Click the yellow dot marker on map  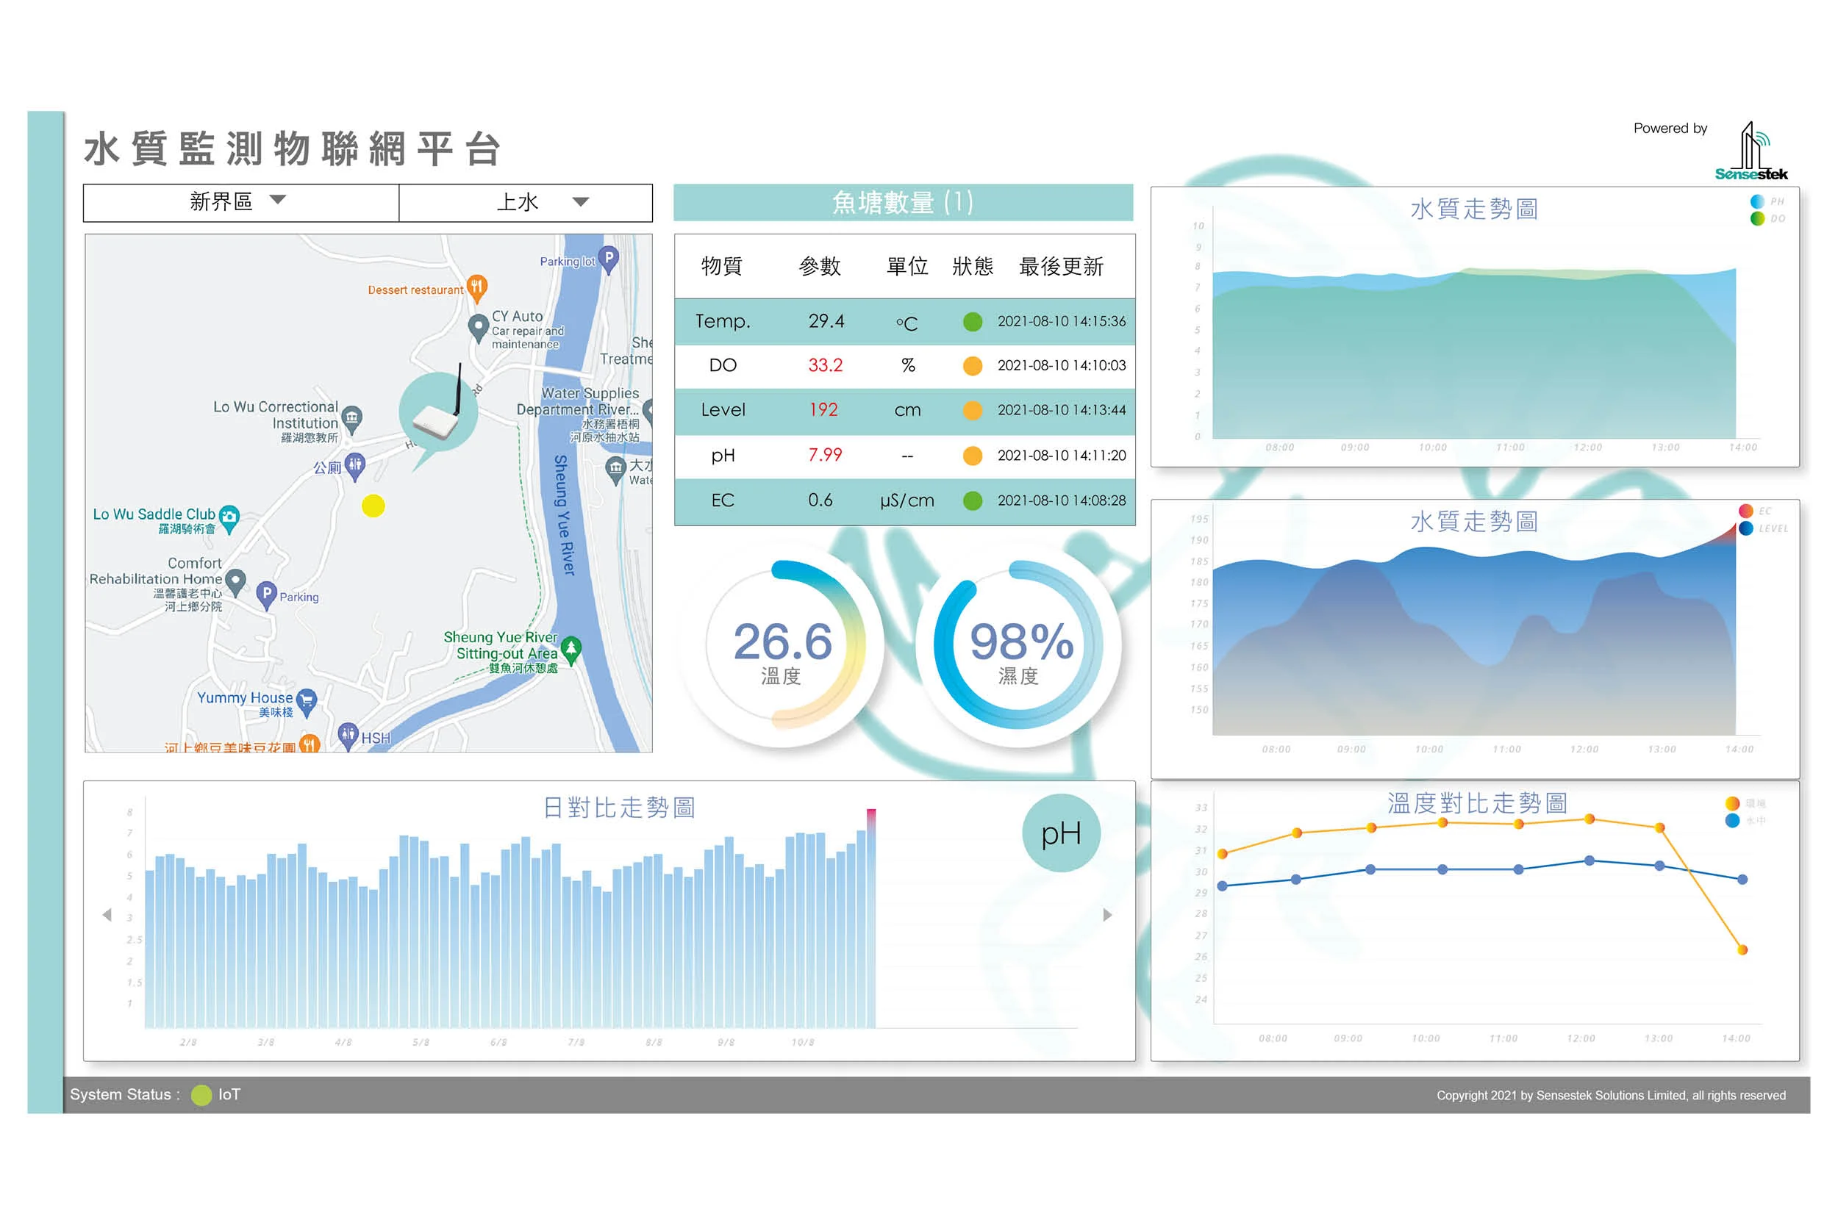point(373,506)
